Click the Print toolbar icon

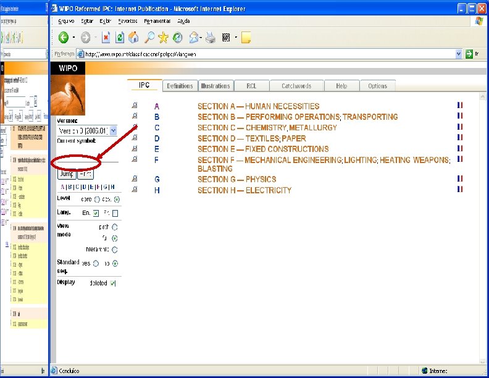[211, 38]
